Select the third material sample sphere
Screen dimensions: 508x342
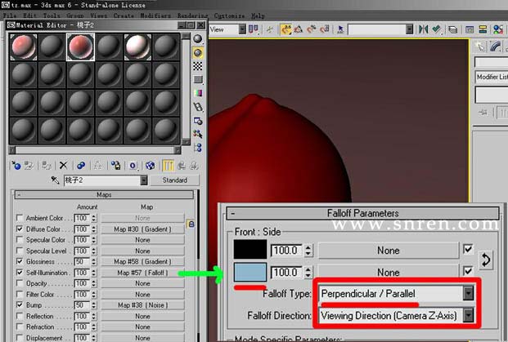coord(80,47)
